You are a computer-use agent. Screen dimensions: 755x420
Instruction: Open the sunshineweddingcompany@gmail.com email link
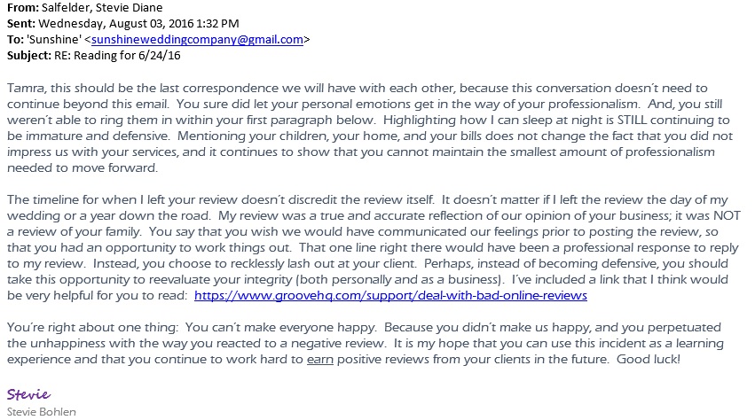(198, 40)
